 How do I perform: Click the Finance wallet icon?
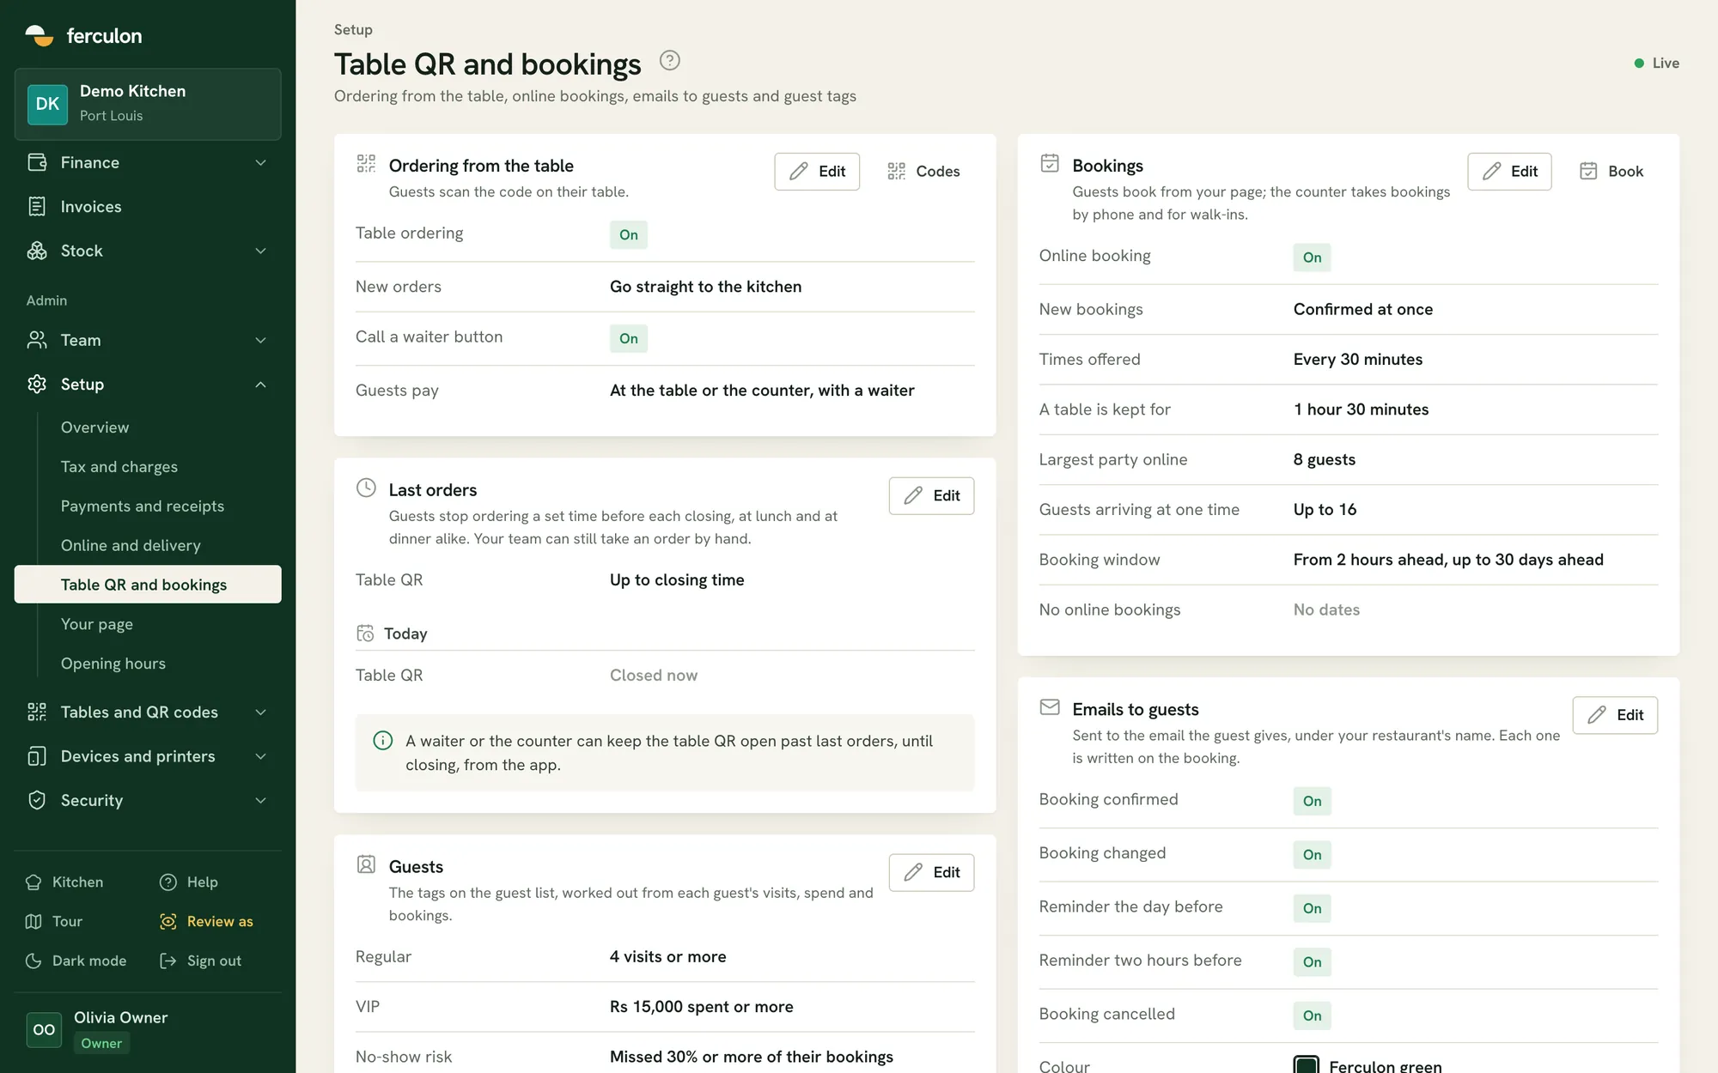click(37, 162)
